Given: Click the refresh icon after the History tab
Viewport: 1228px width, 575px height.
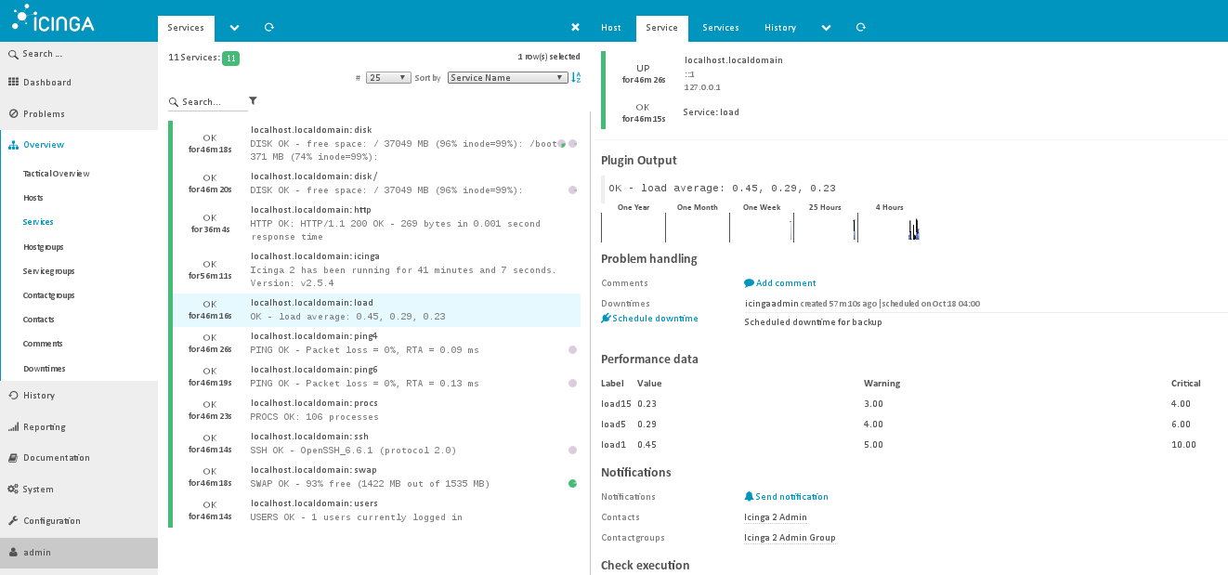Looking at the screenshot, I should point(861,28).
